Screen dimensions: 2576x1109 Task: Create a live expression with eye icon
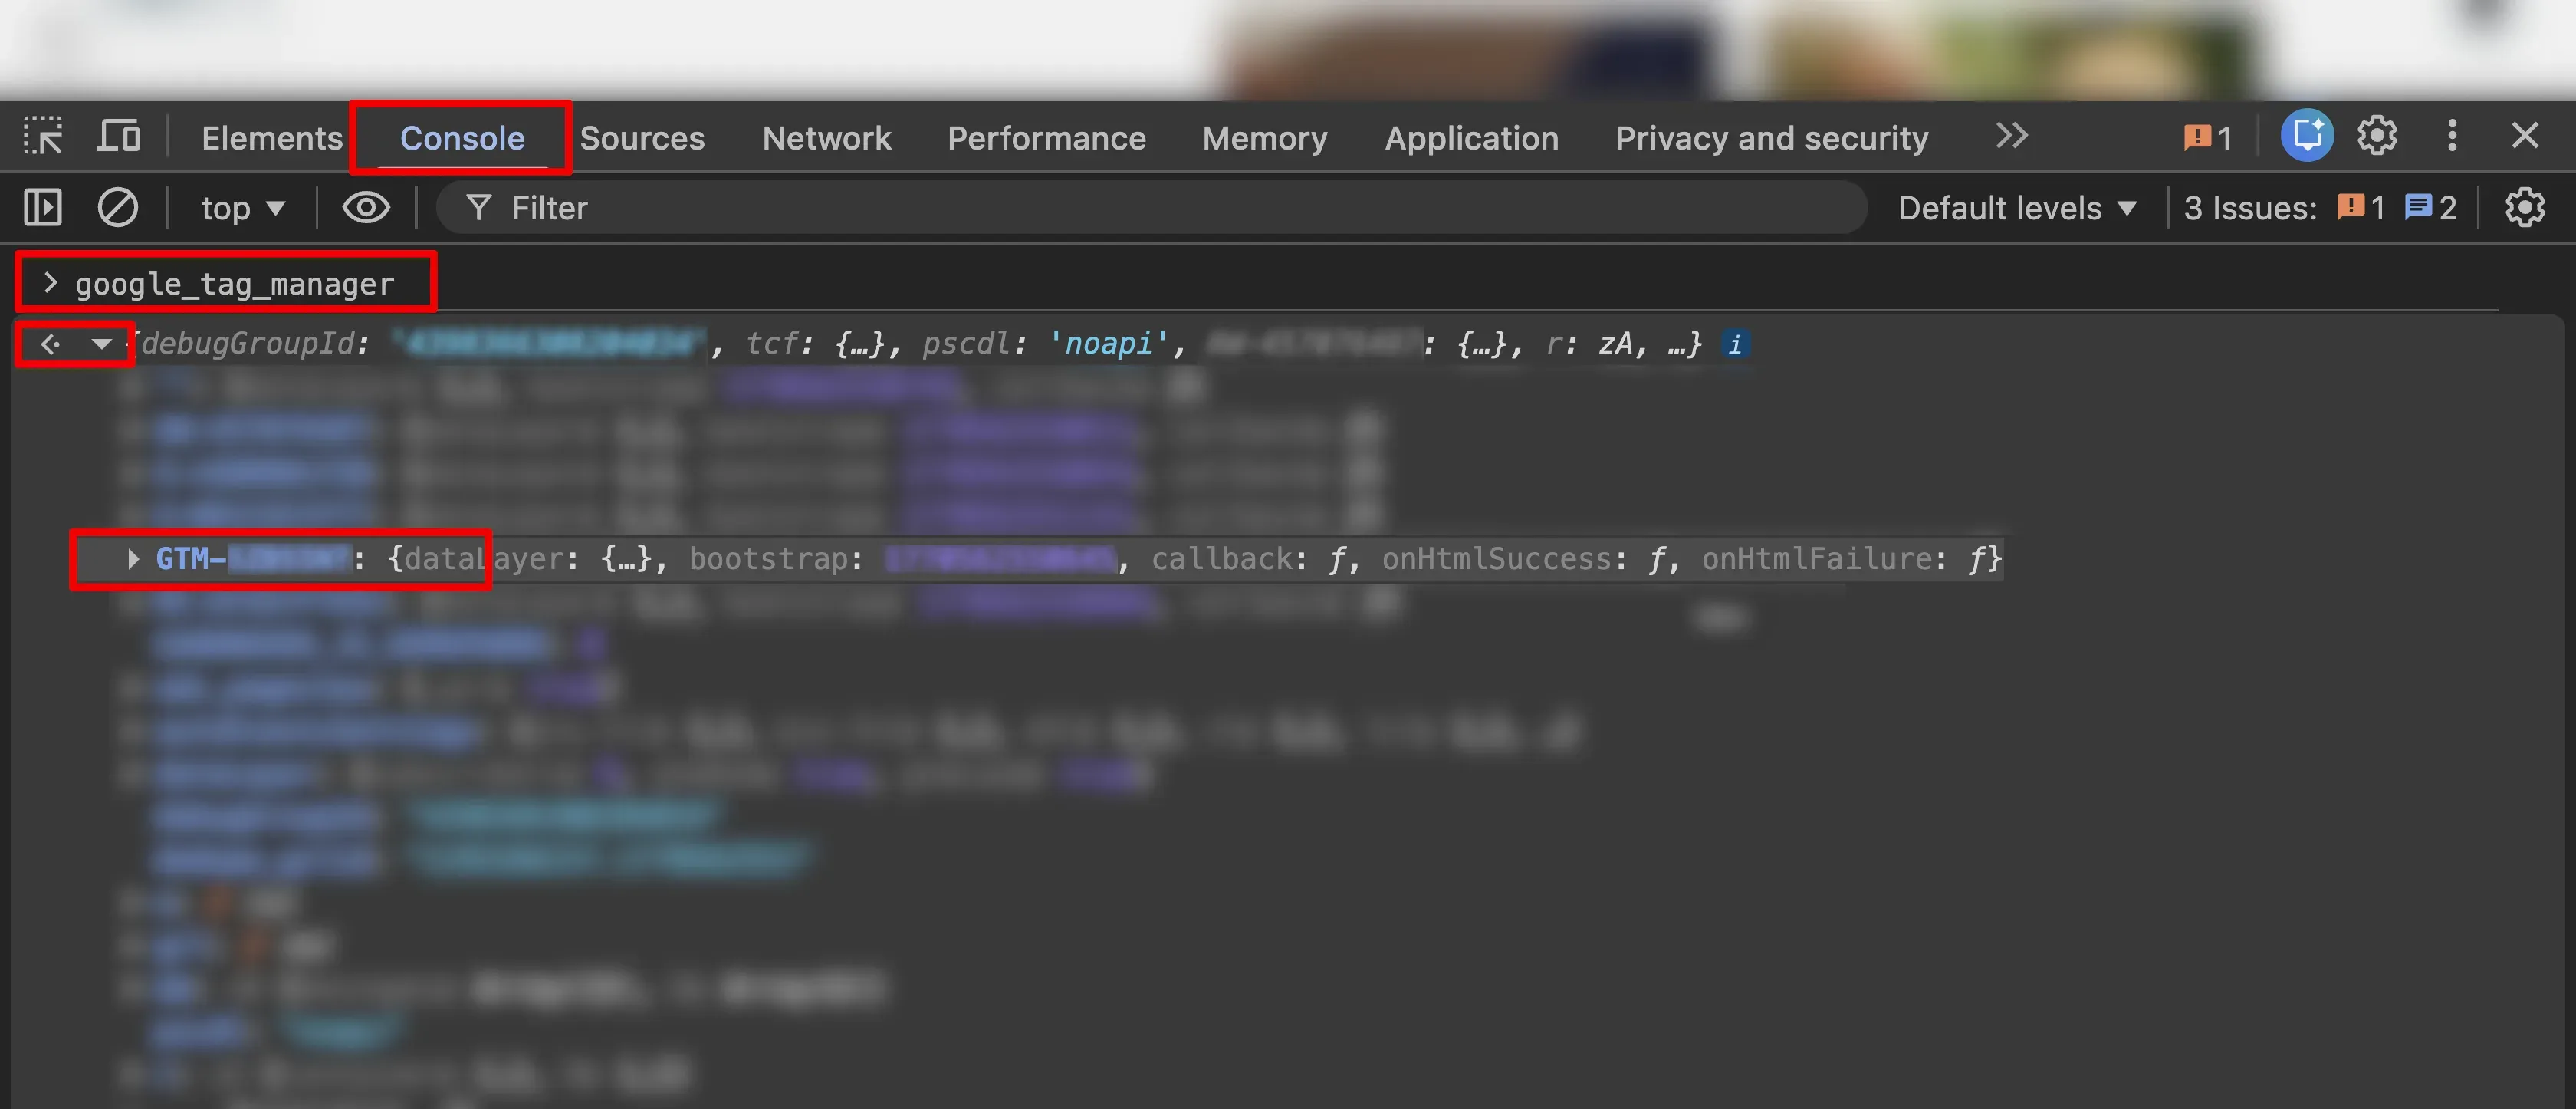tap(366, 208)
